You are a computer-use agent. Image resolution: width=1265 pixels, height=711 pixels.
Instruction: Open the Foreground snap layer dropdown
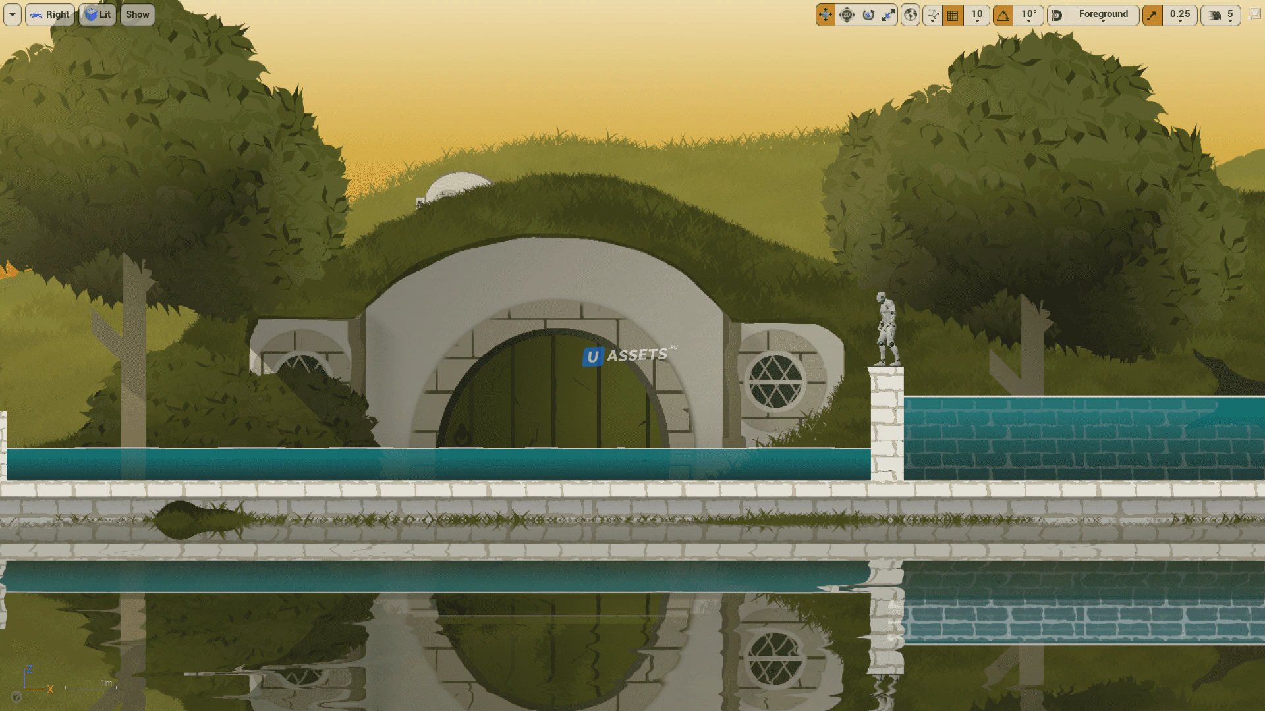1103,14
